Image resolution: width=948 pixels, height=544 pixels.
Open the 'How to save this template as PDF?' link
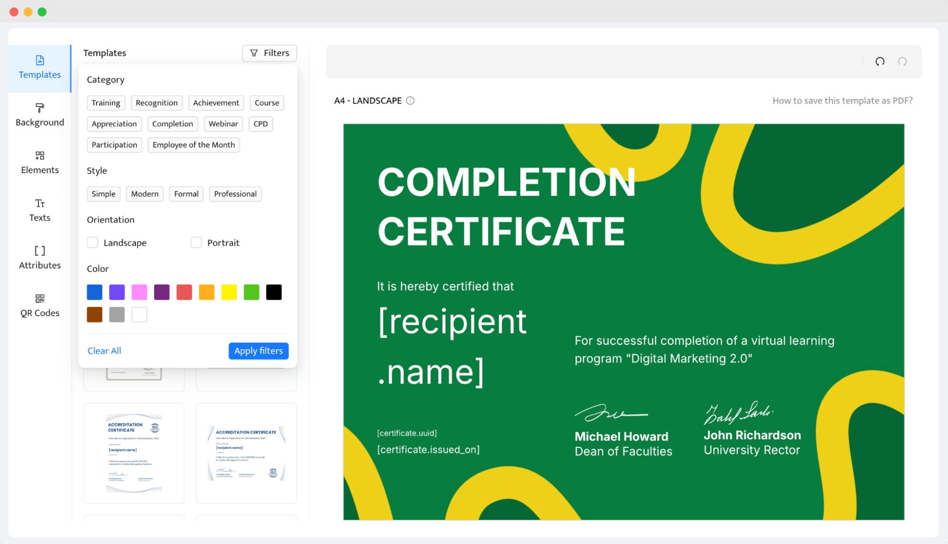click(842, 101)
